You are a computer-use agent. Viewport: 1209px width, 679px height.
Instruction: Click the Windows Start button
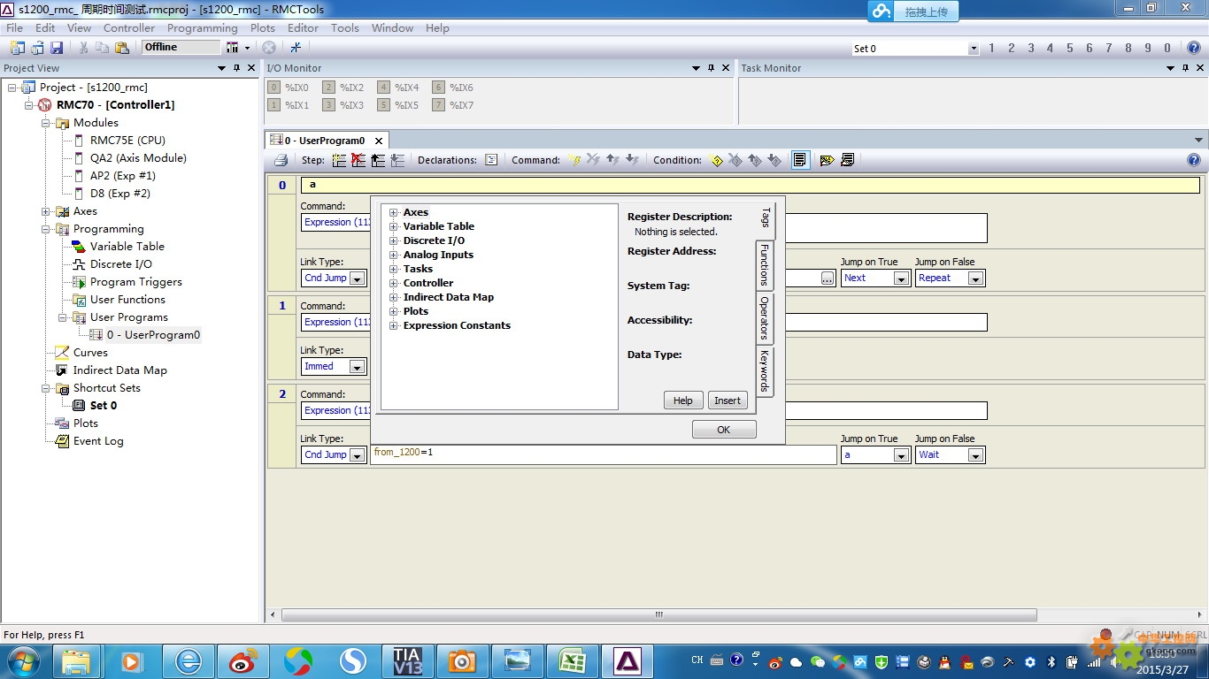[x=23, y=660]
